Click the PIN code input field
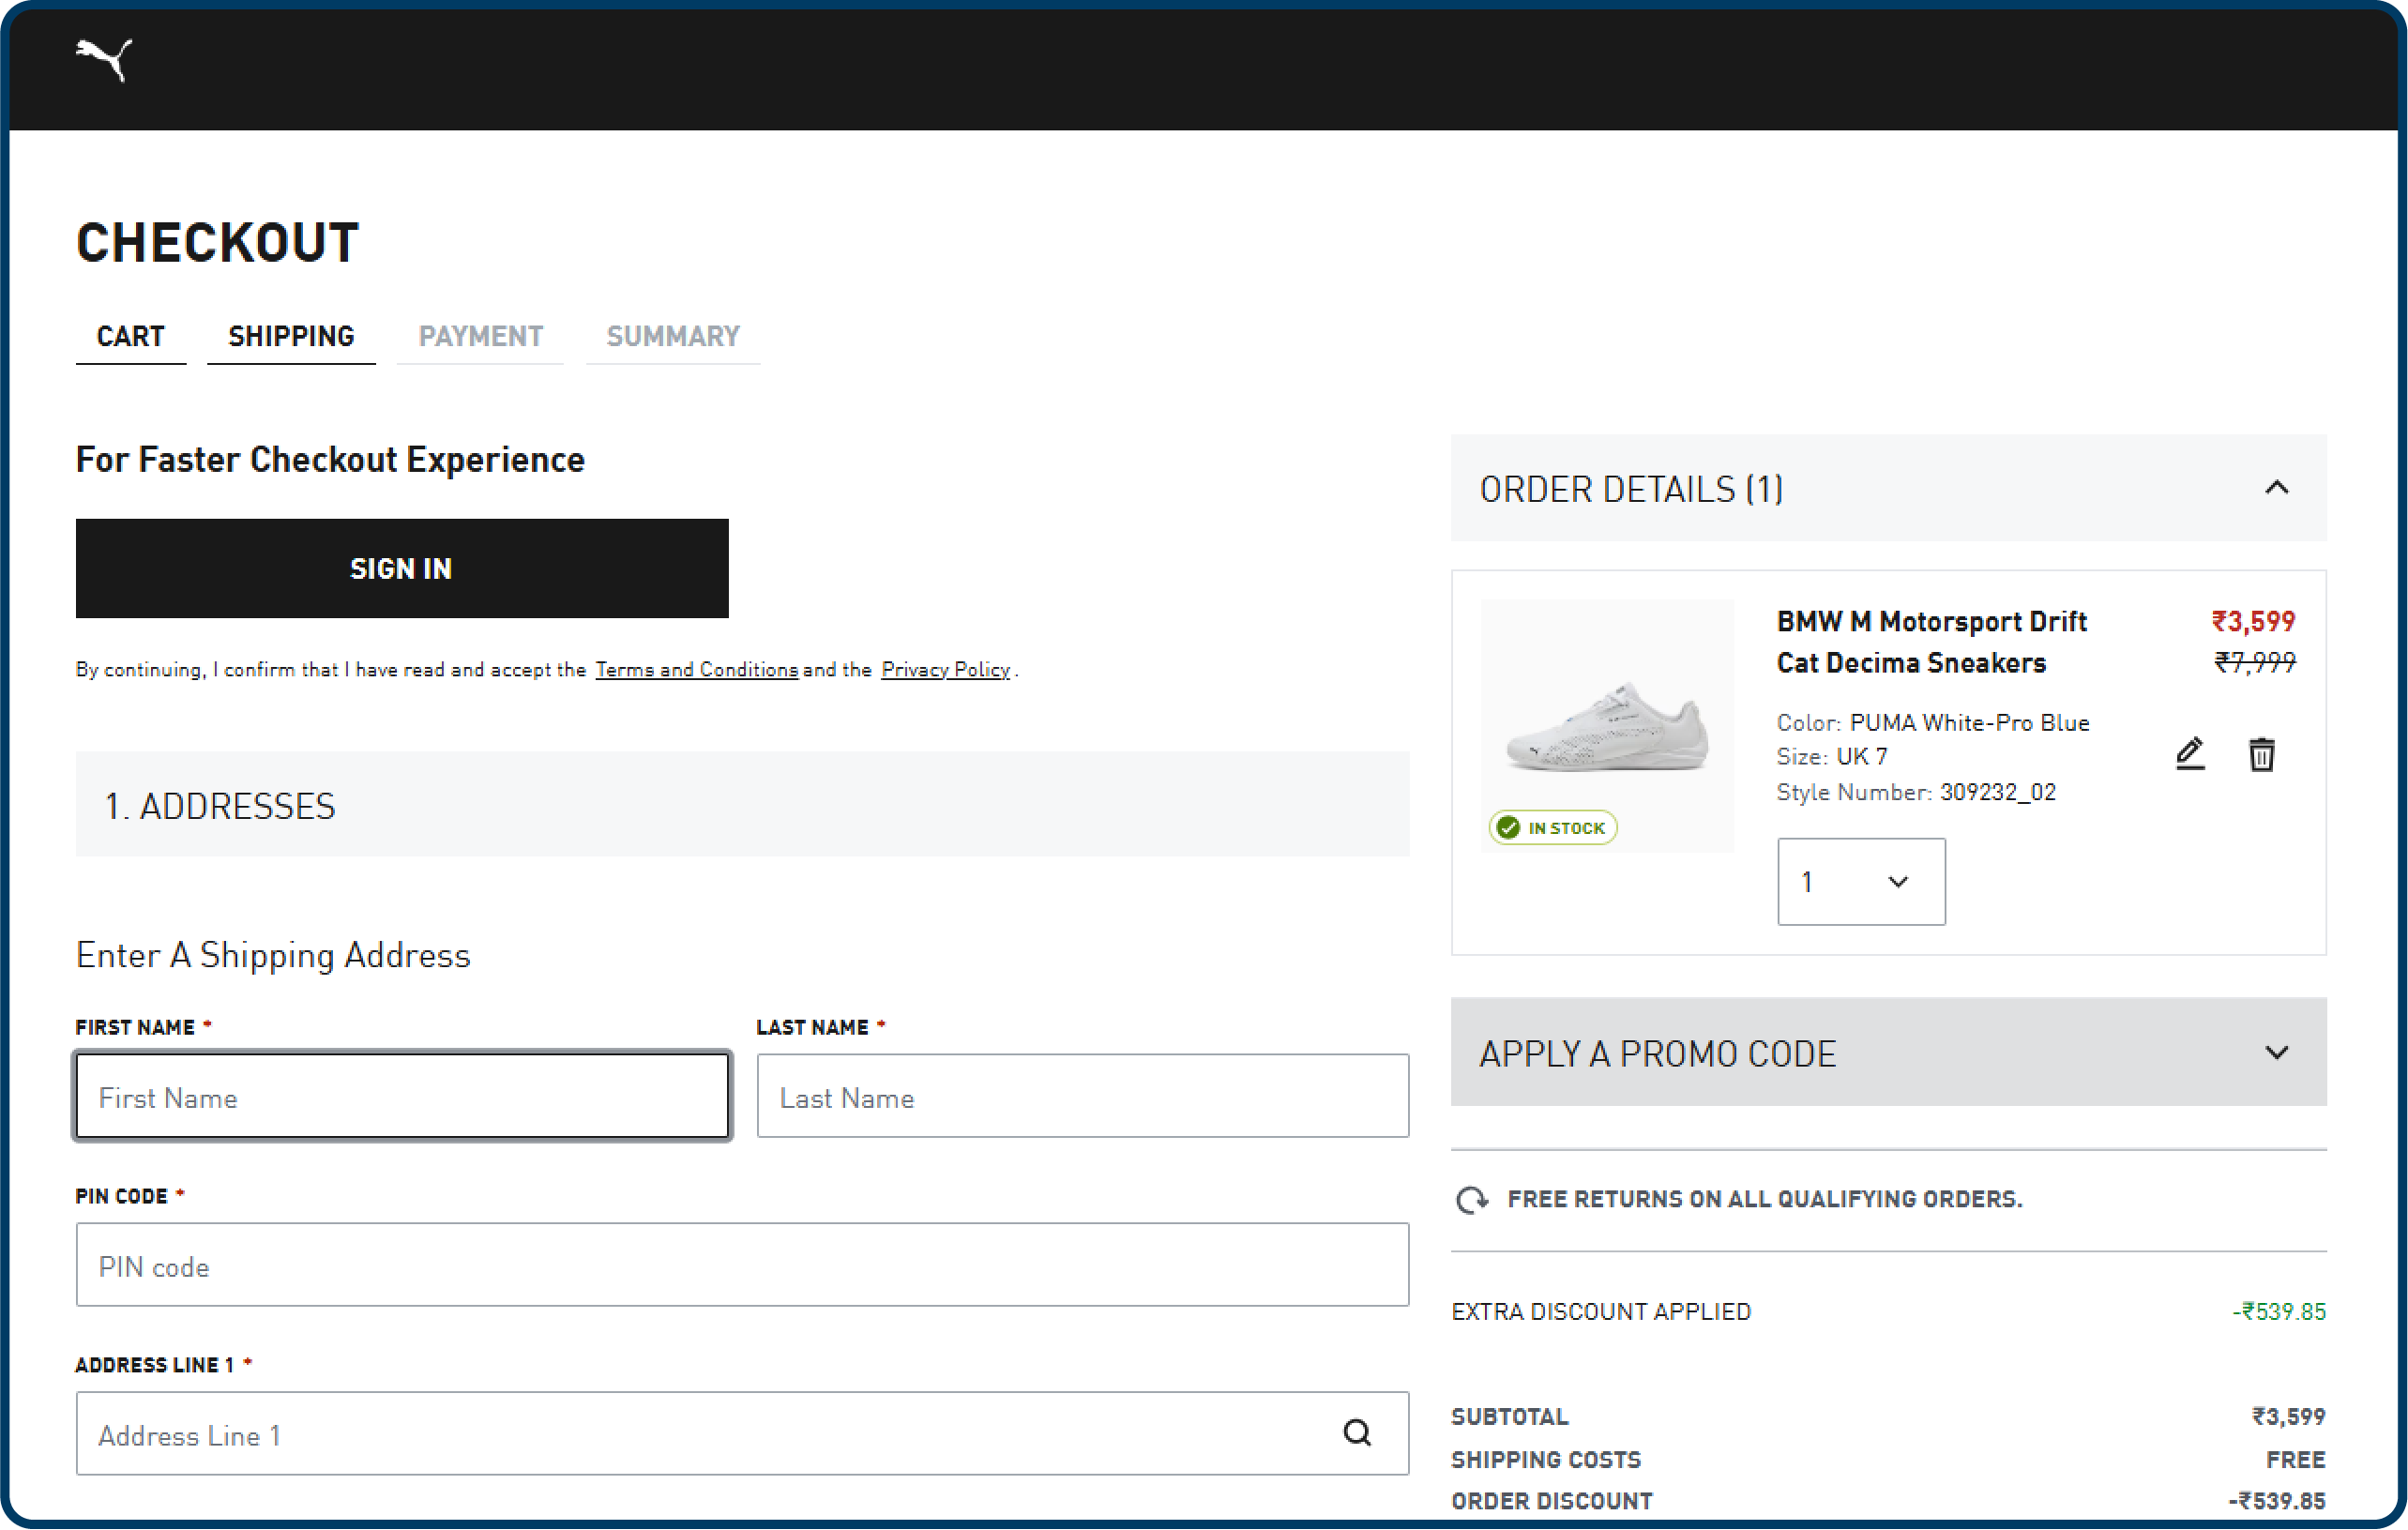Screen dimensions: 2408x1530 click(x=742, y=1264)
